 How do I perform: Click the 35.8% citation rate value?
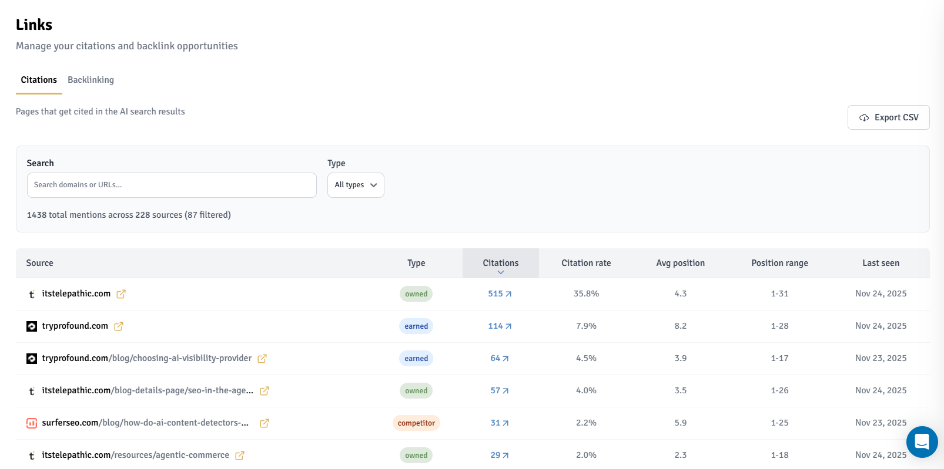(586, 293)
